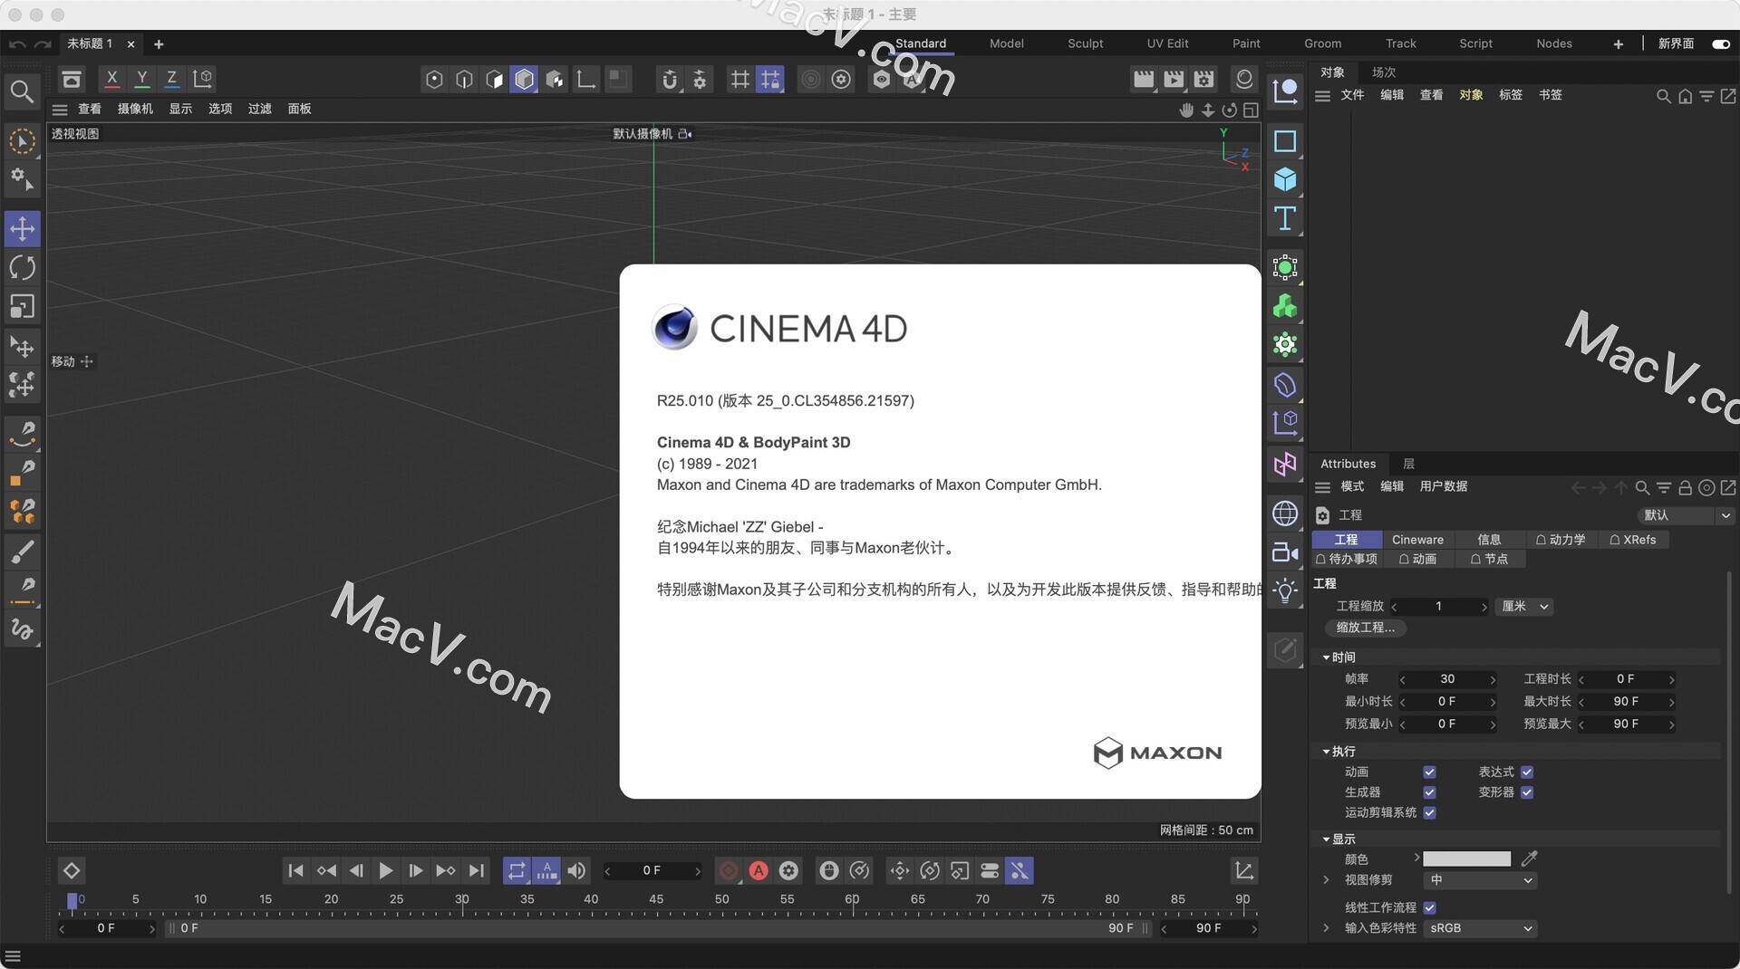The height and width of the screenshot is (969, 1740).
Task: Select the Scale tool in the left toolbar
Action: tap(22, 306)
